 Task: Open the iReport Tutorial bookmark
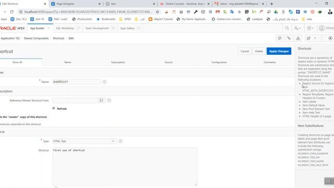(161, 19)
